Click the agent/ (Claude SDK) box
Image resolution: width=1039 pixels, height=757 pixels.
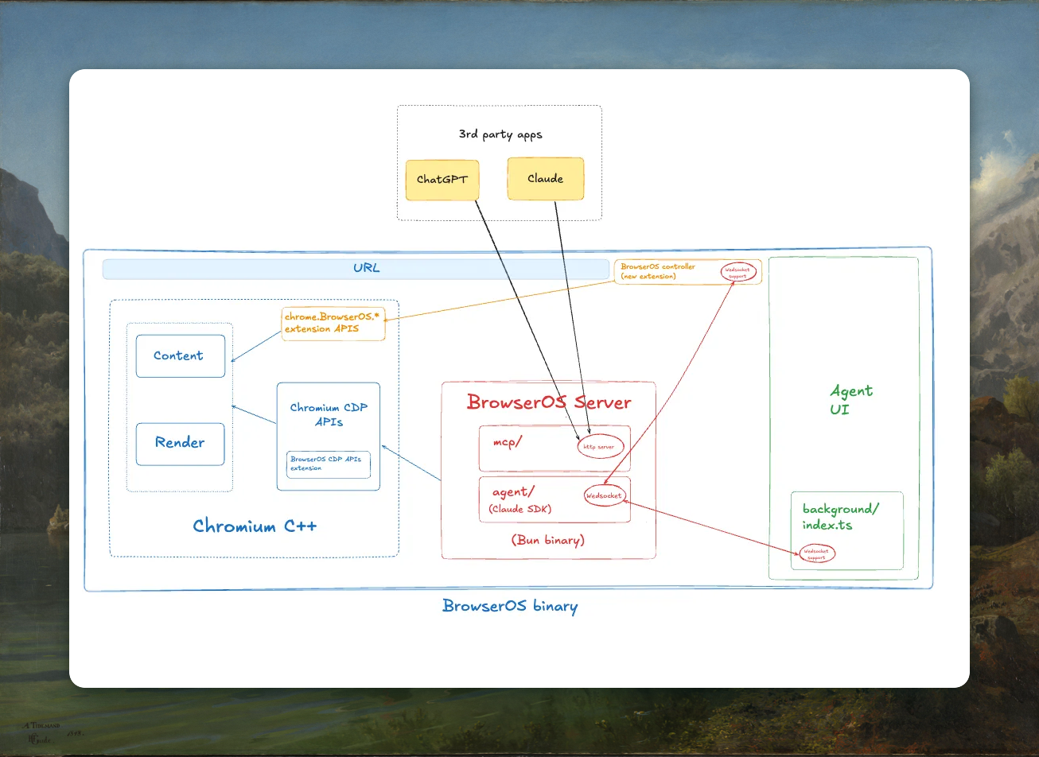tap(521, 499)
